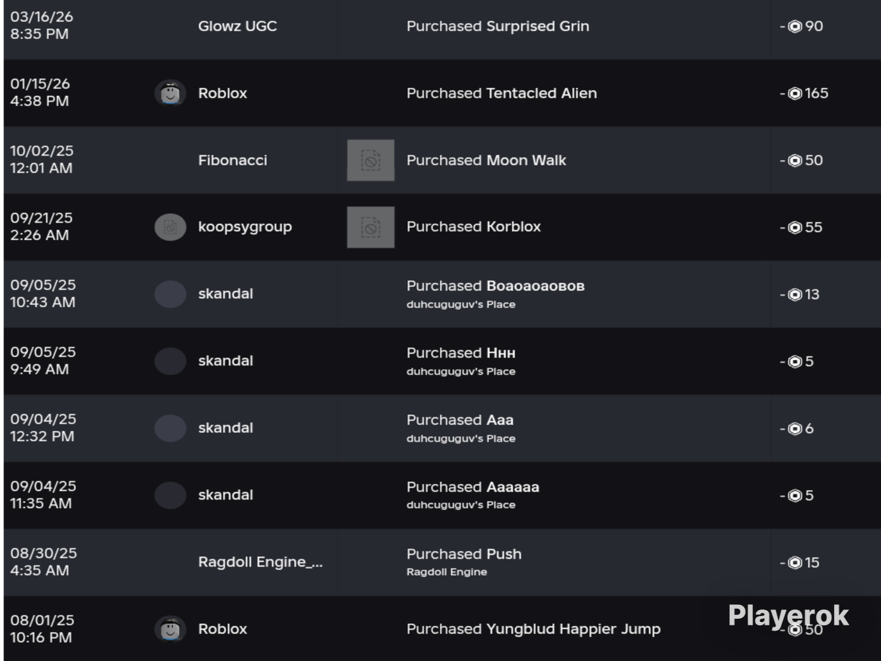Viewport: 881px width, 661px height.
Task: Click Robux icon next to 90
Action: [795, 26]
